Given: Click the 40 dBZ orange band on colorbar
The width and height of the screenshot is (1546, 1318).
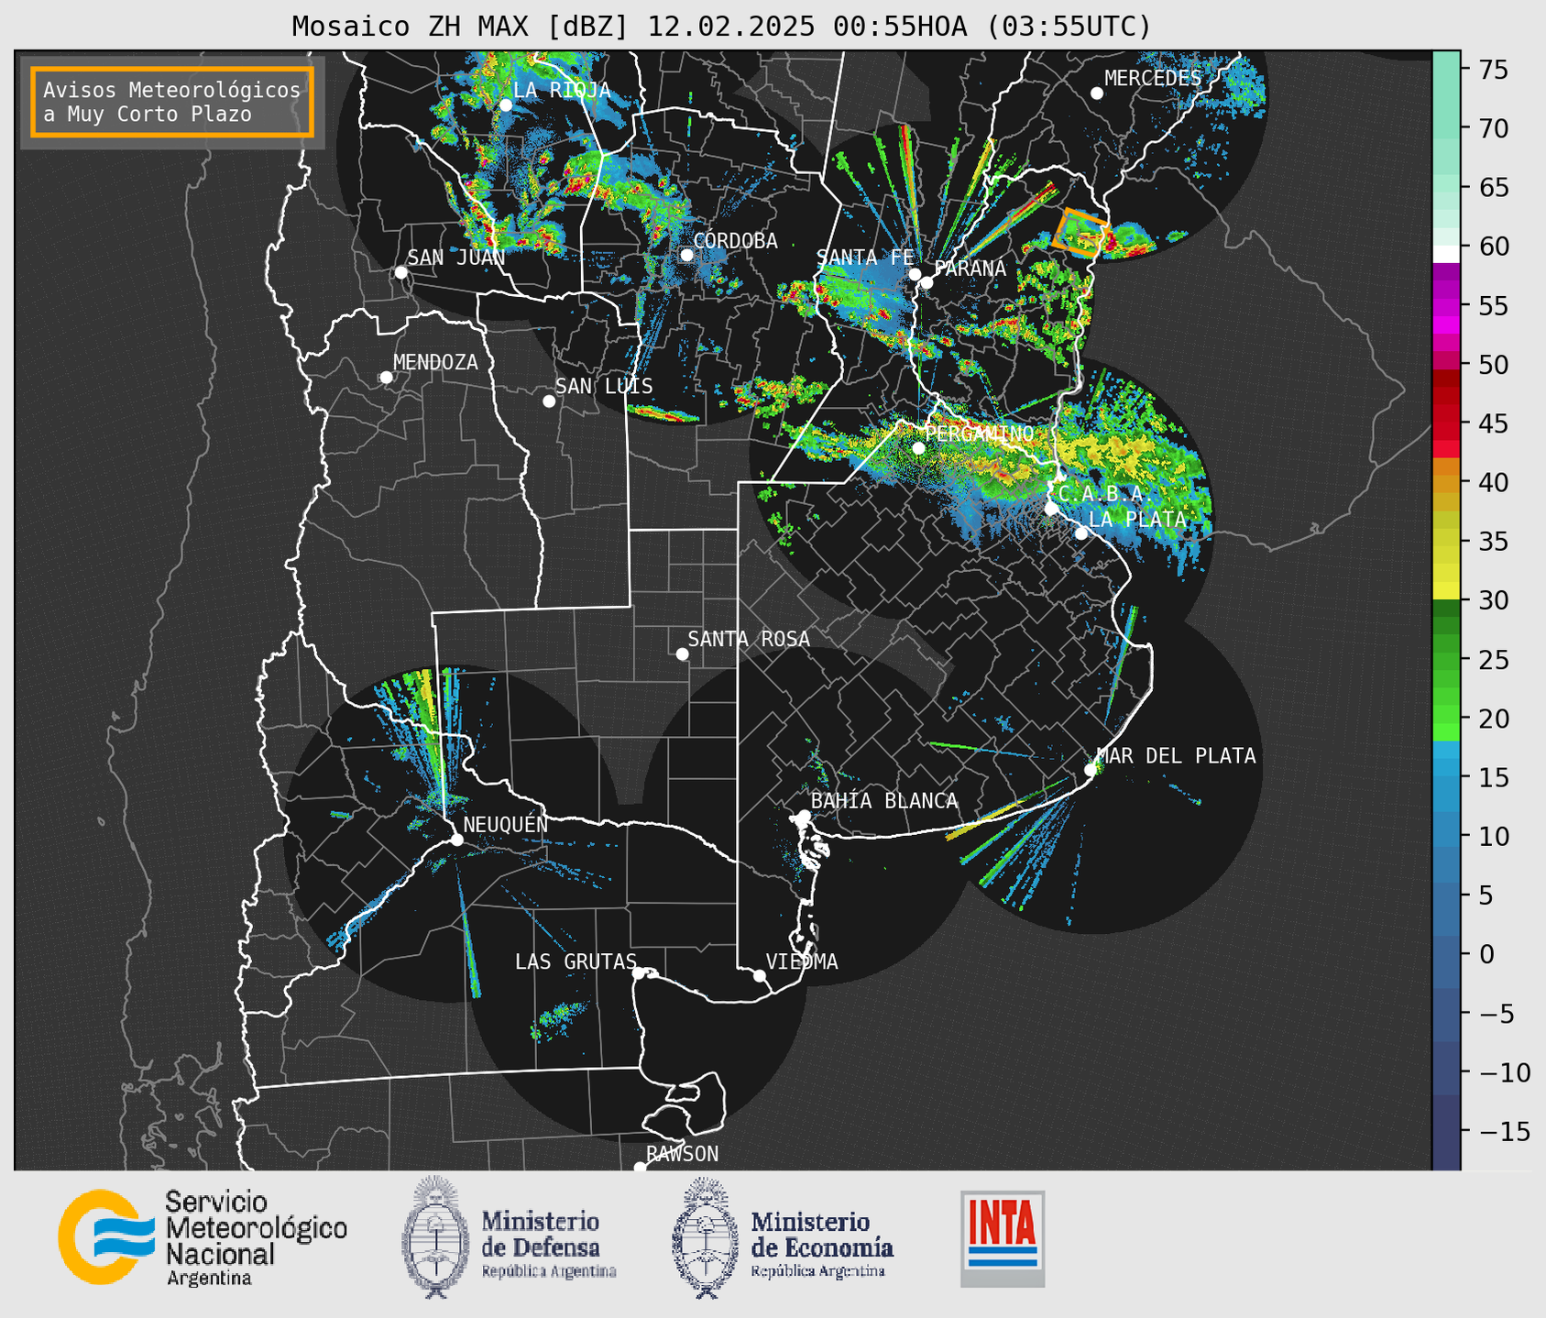Looking at the screenshot, I should click(1446, 482).
